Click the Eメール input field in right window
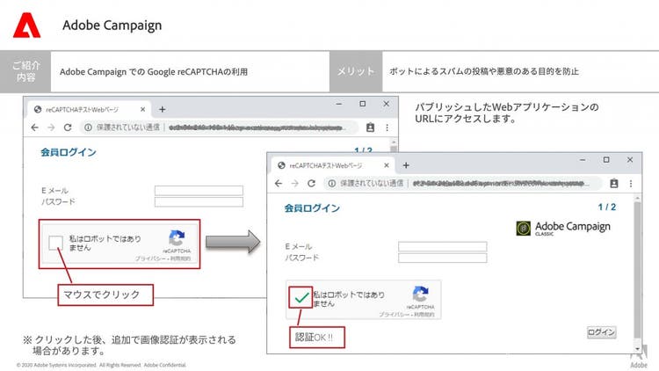This screenshot has height=371, width=659. pyautogui.click(x=442, y=247)
